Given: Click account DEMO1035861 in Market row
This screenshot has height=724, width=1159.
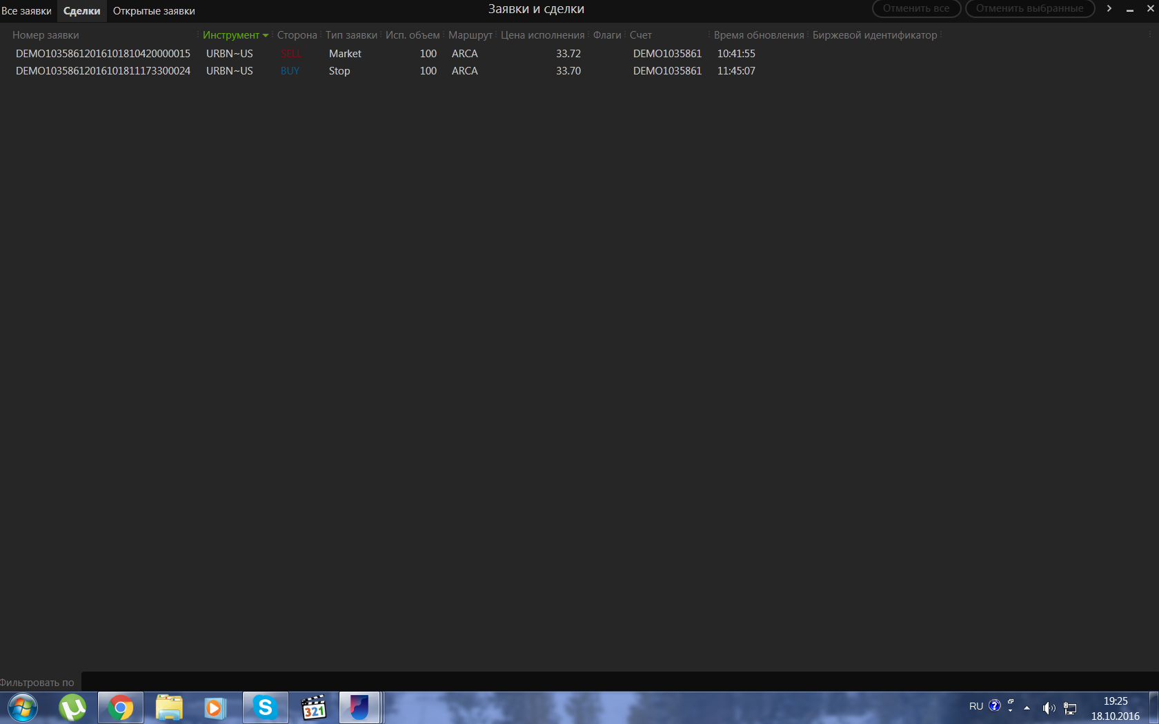Looking at the screenshot, I should pyautogui.click(x=667, y=54).
